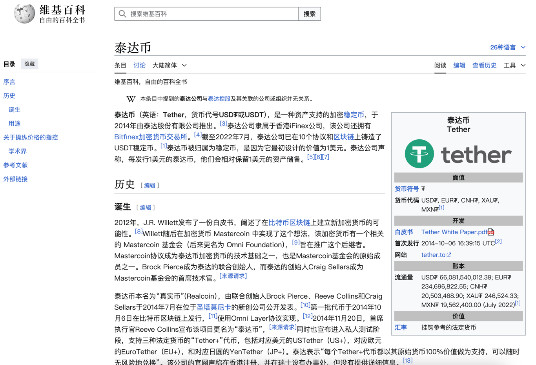Open Tether White Paper.pdf link
Image resolution: width=536 pixels, height=365 pixels.
pyautogui.click(x=454, y=232)
